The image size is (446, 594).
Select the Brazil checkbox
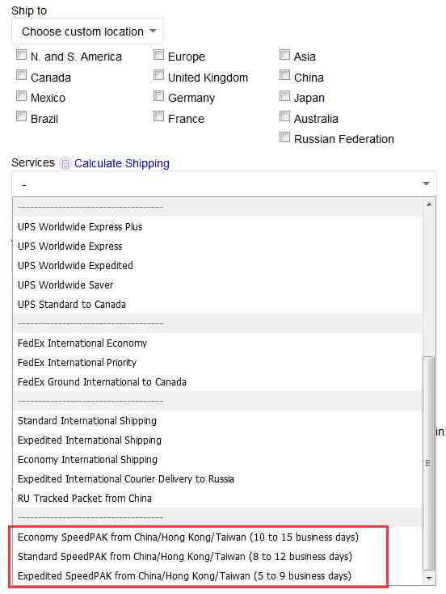(21, 116)
